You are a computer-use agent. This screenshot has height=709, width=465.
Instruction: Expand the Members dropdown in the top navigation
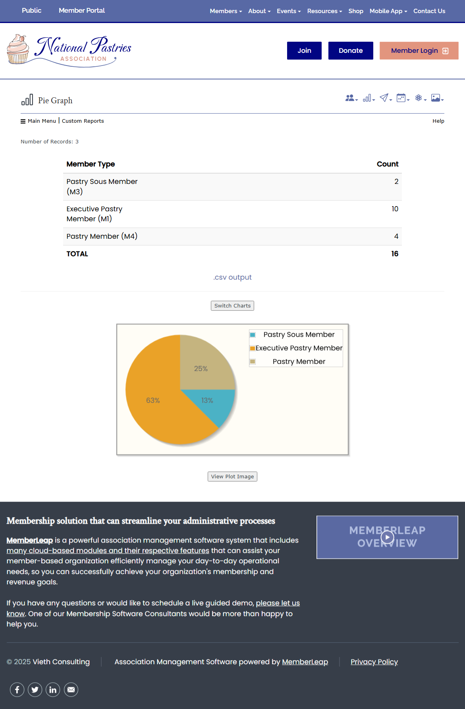226,11
